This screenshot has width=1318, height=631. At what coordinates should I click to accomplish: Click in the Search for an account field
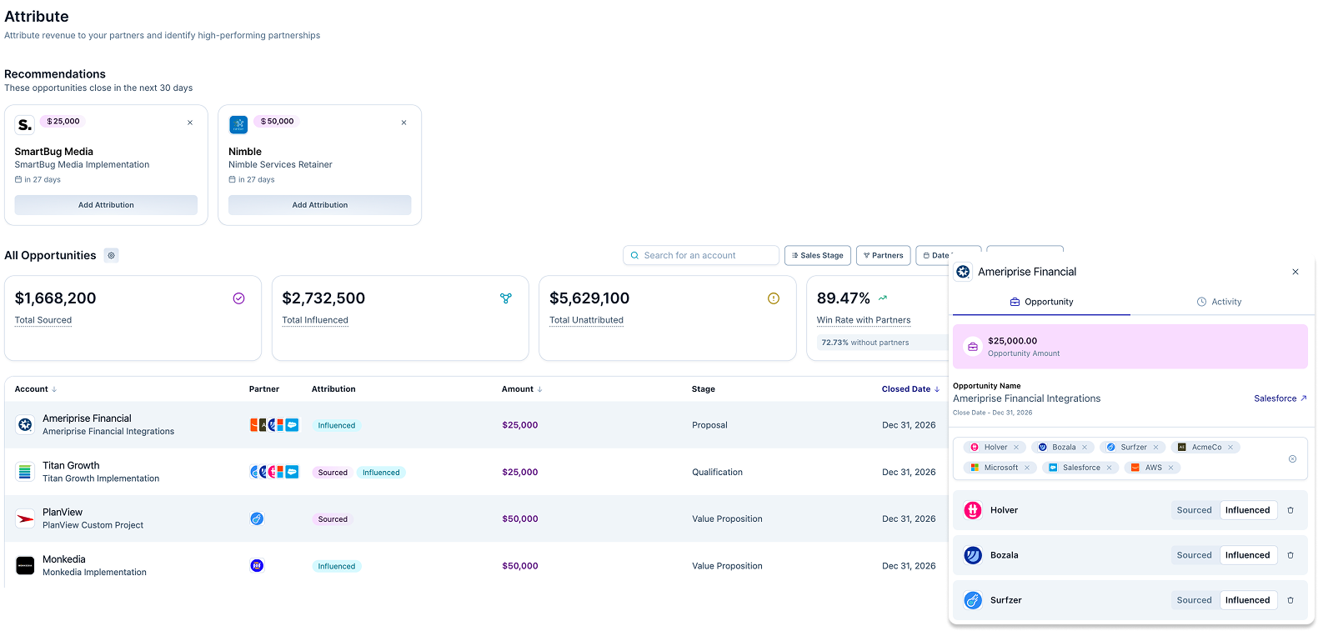click(x=701, y=255)
